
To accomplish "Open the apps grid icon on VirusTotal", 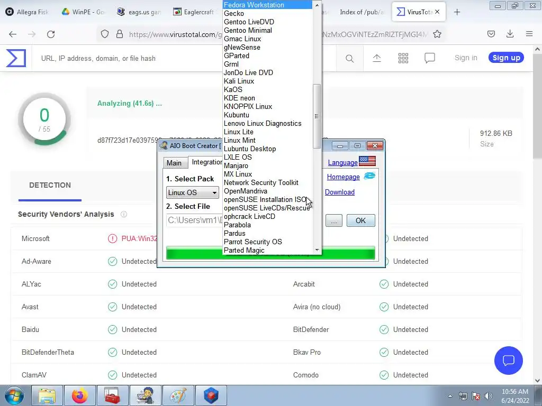I will click(x=403, y=58).
